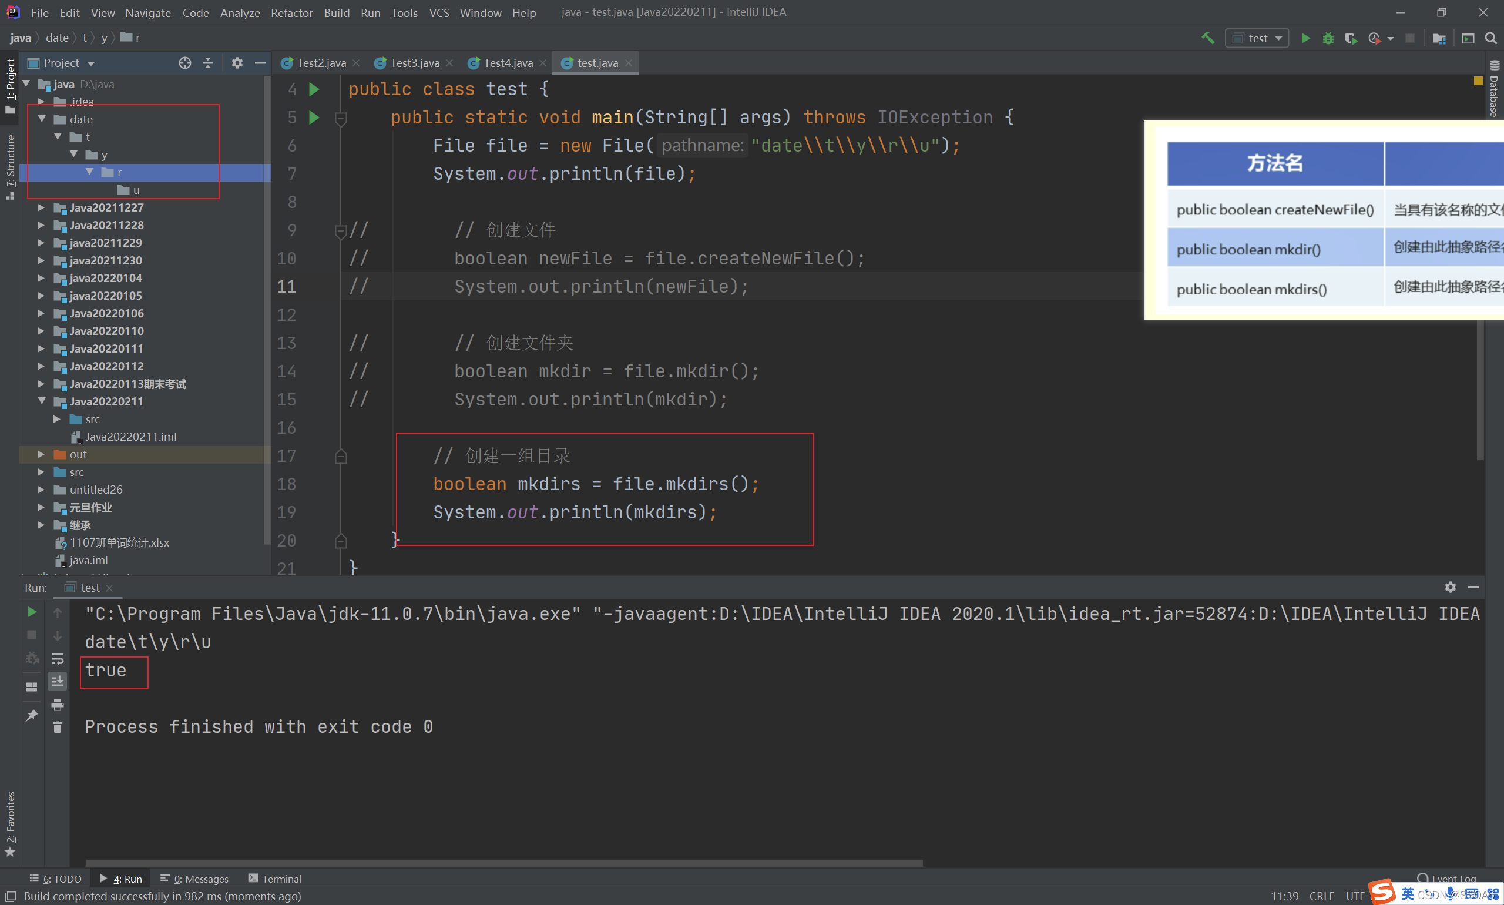
Task: Switch to the Test2.java editor tab
Action: click(x=321, y=63)
